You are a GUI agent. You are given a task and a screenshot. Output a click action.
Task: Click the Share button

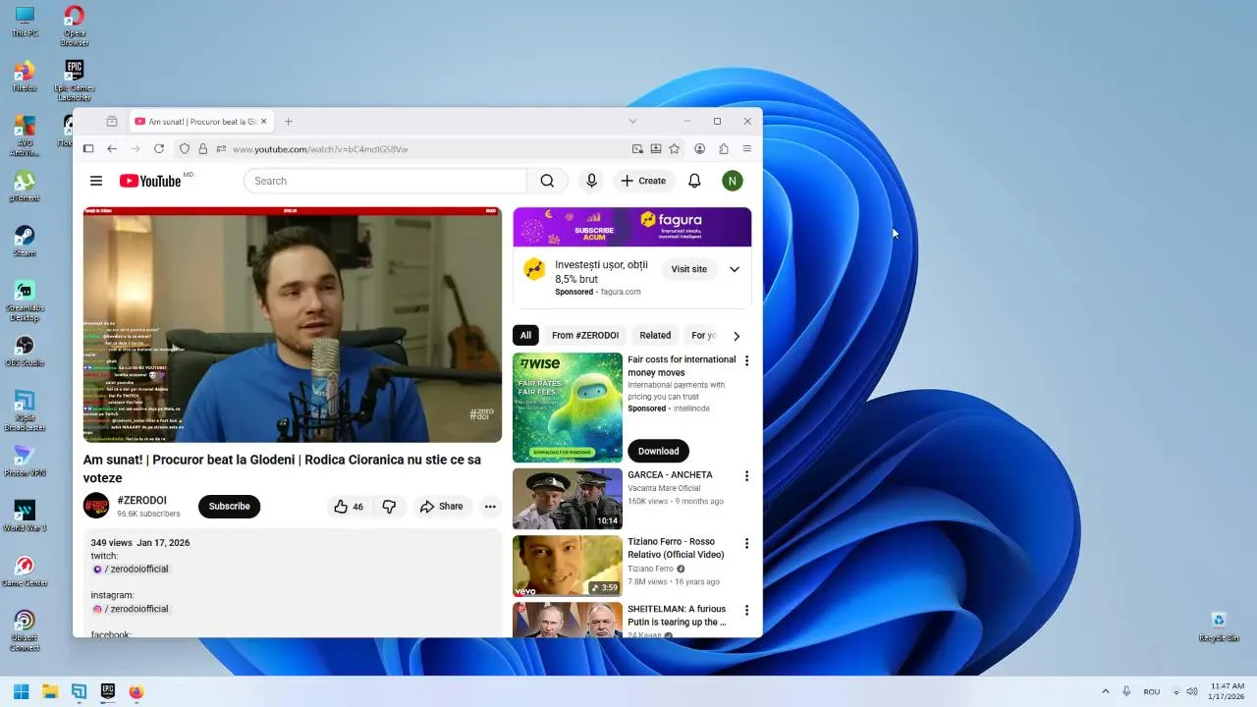(x=441, y=507)
